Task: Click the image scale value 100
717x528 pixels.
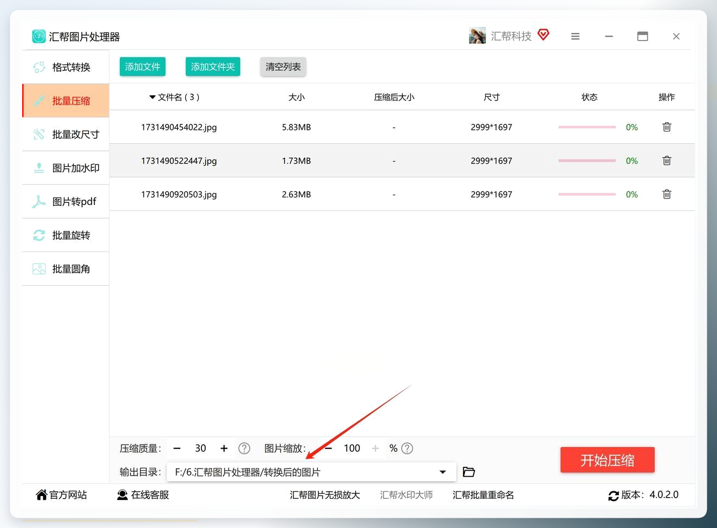Action: pos(352,448)
